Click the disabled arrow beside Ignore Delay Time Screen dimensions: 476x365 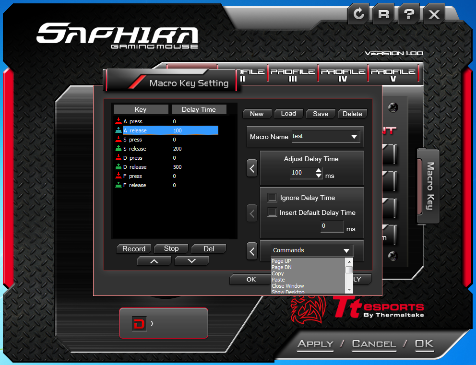[251, 213]
